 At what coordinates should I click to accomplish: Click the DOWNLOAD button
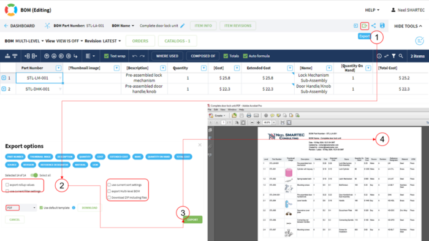click(89, 208)
